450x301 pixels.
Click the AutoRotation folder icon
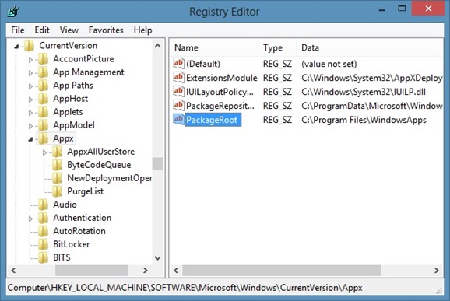click(x=44, y=231)
